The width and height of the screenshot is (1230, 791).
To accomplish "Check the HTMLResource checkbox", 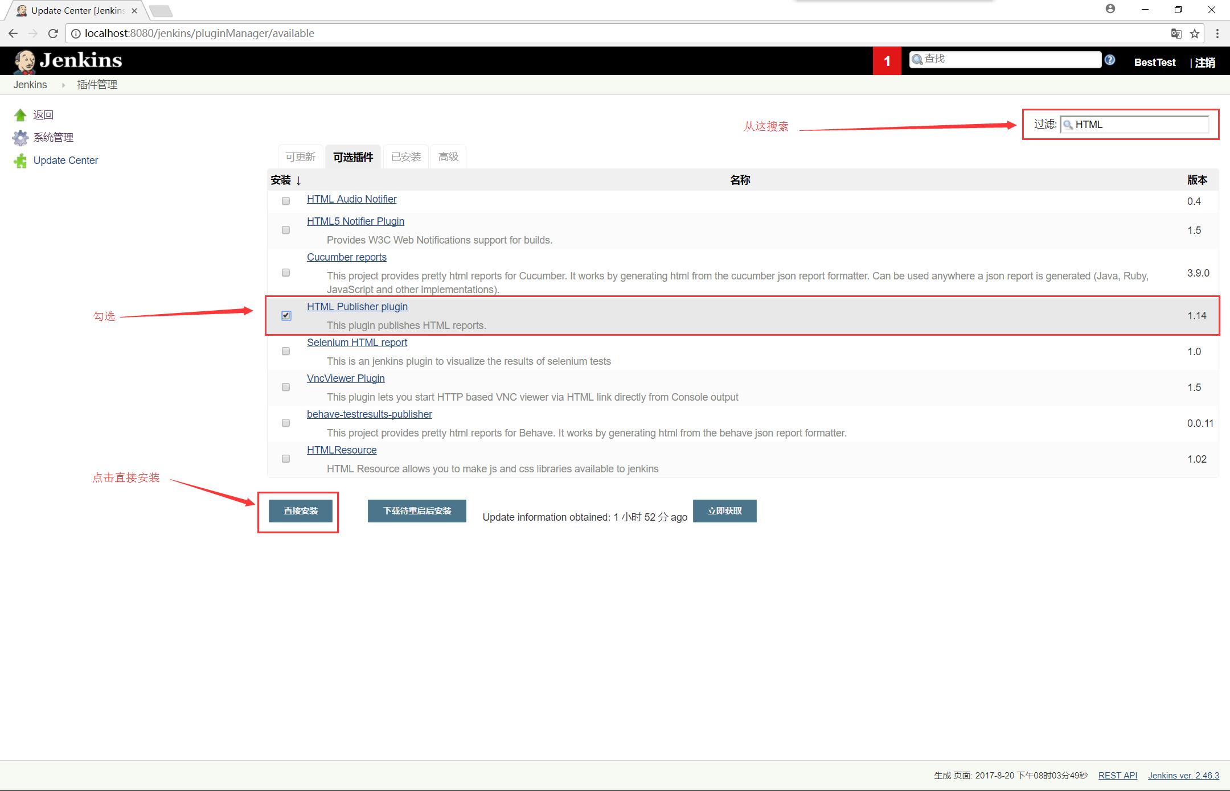I will (x=286, y=459).
